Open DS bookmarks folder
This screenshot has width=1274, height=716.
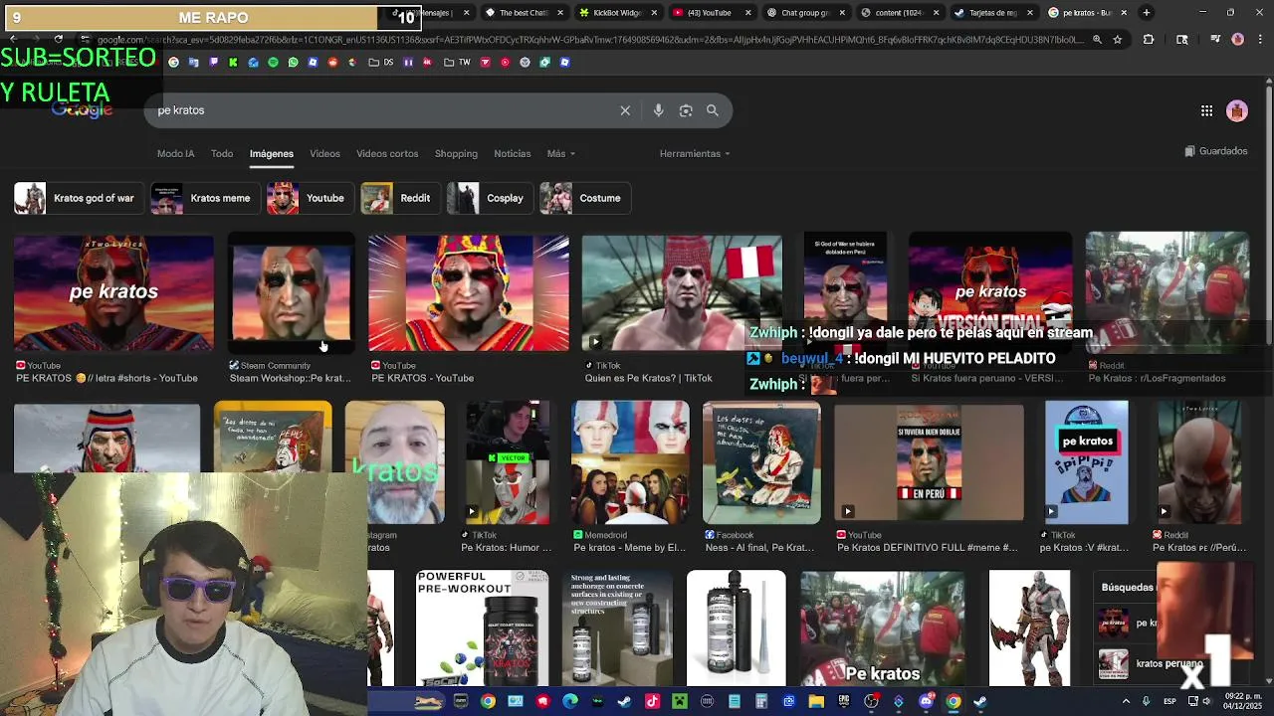point(381,62)
